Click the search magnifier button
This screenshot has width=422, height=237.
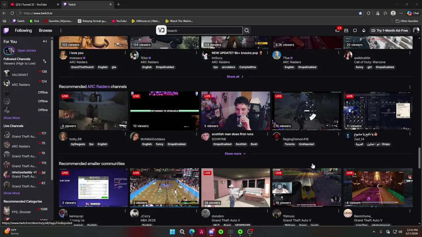[x=247, y=31]
